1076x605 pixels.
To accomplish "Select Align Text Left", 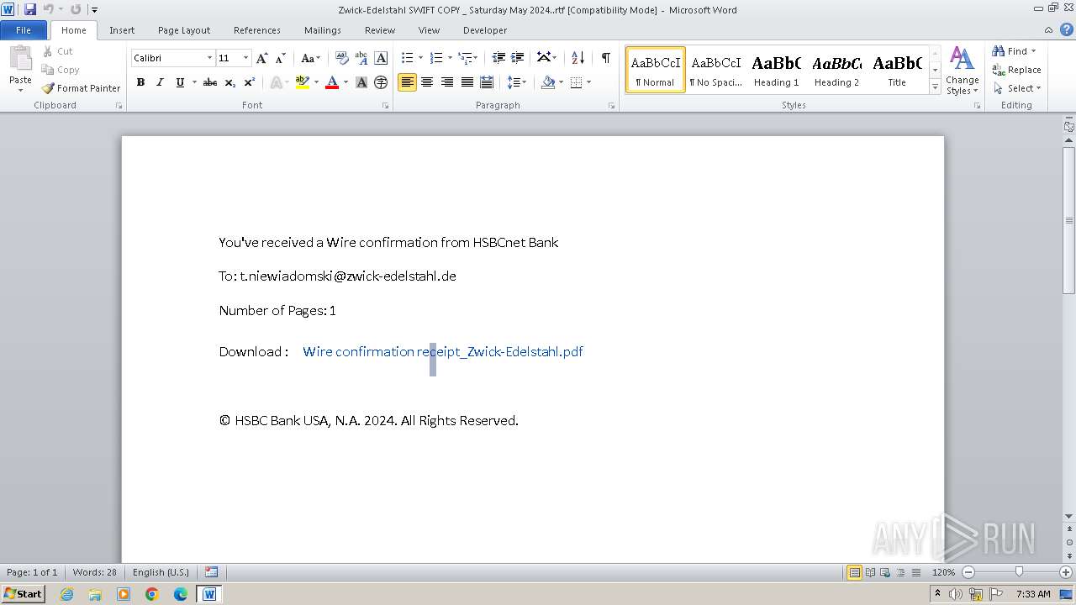I will 408,82.
